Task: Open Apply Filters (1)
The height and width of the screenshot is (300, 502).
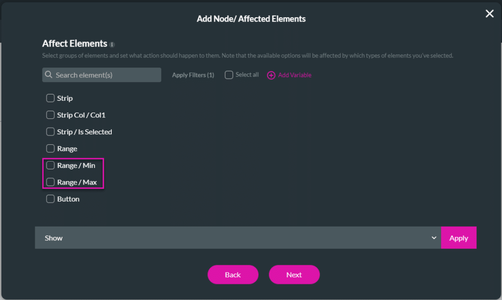Action: pos(193,75)
